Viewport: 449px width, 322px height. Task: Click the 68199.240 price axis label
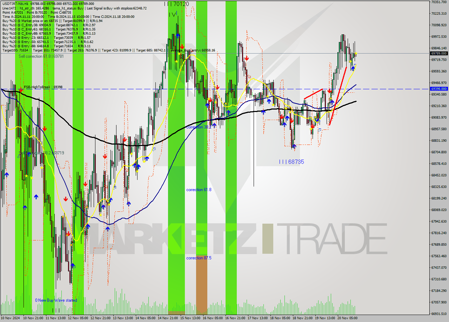[x=439, y=198]
